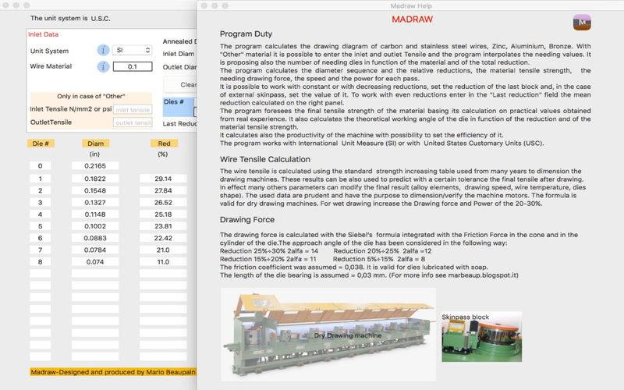Click the Red column header

pos(164,144)
